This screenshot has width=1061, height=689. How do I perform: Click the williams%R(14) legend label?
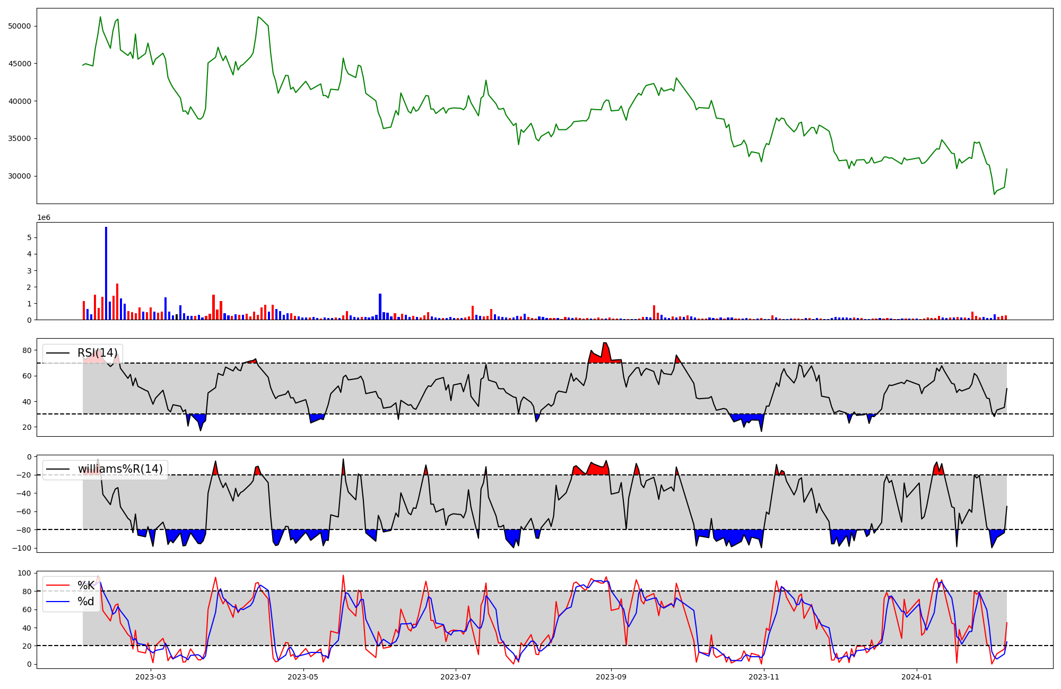(x=120, y=469)
